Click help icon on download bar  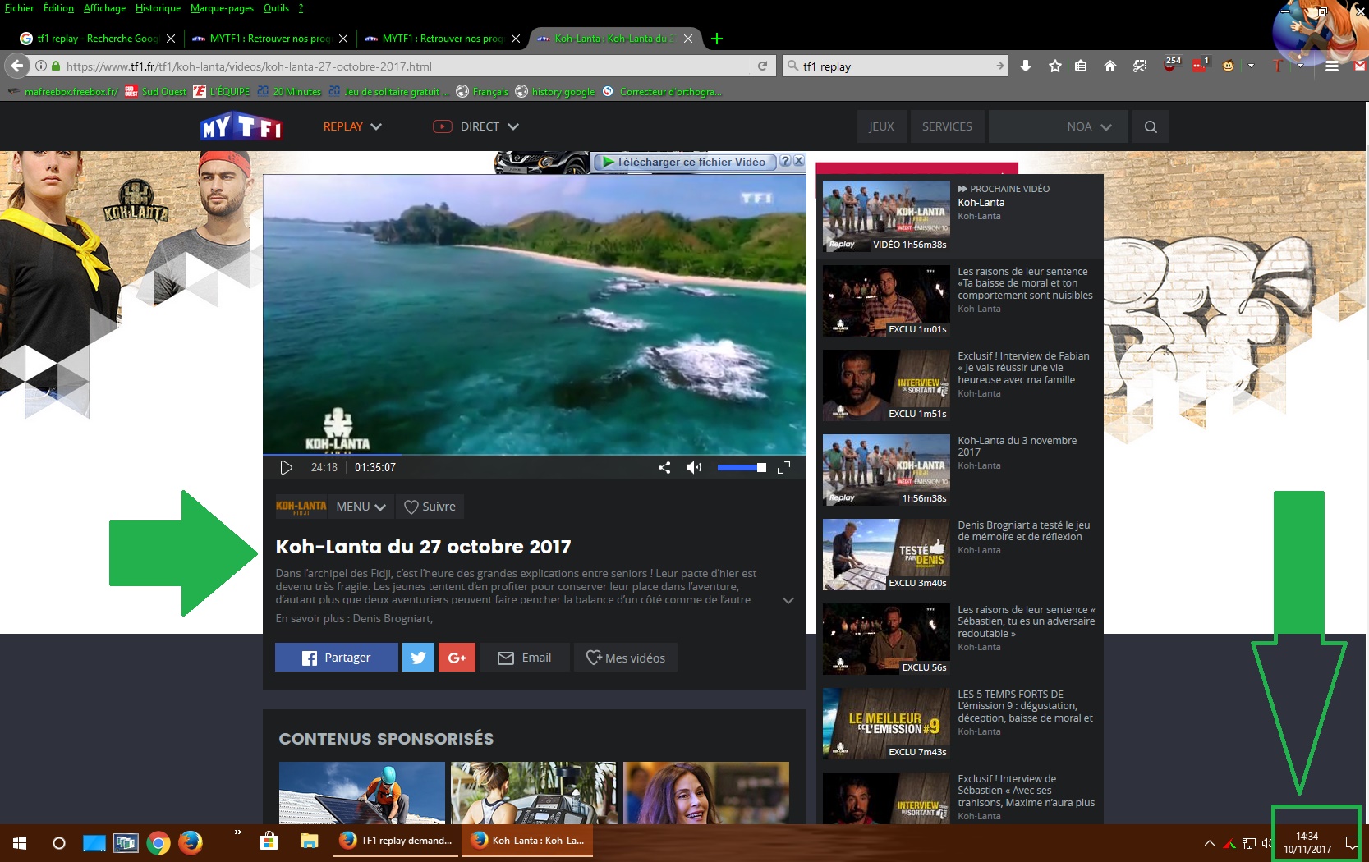click(785, 161)
